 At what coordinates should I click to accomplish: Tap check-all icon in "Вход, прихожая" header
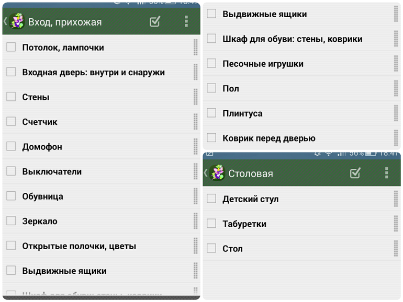click(155, 21)
